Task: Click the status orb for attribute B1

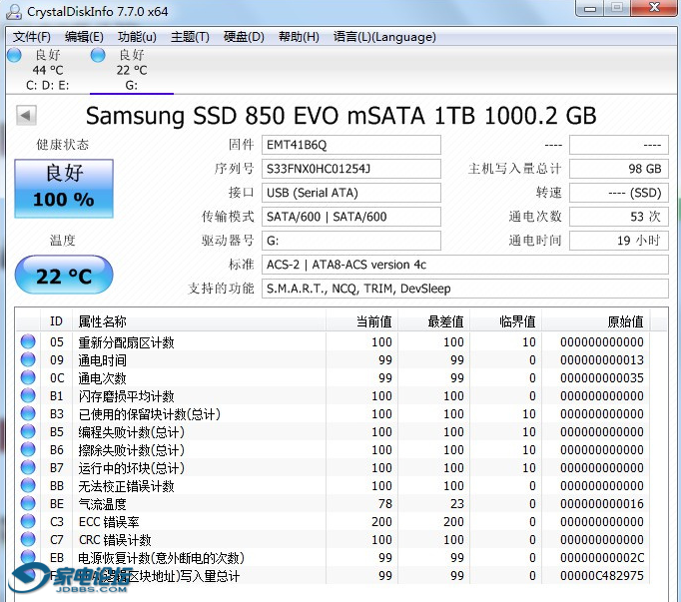Action: (x=28, y=395)
